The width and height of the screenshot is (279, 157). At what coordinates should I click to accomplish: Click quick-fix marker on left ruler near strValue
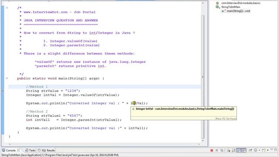3,91
